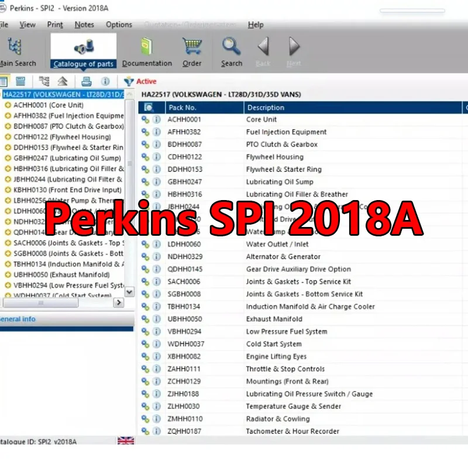
Task: Show info for ZMHH0110 row
Action: tap(157, 419)
